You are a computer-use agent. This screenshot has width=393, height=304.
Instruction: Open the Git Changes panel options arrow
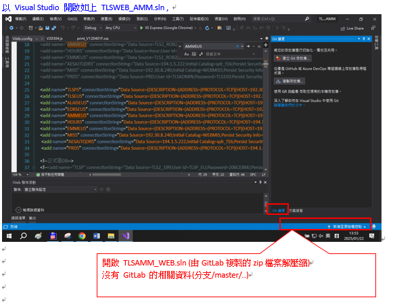pyautogui.click(x=359, y=39)
